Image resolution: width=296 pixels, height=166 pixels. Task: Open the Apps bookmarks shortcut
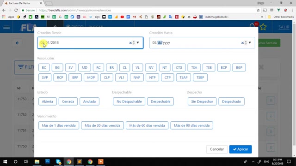point(8,17)
